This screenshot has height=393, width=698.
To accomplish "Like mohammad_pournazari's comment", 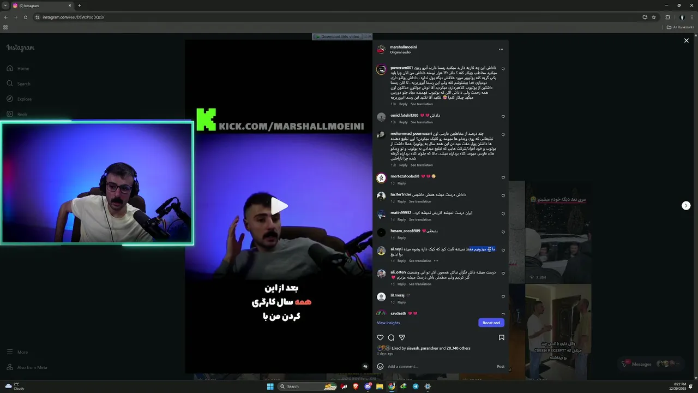I will 503,135.
